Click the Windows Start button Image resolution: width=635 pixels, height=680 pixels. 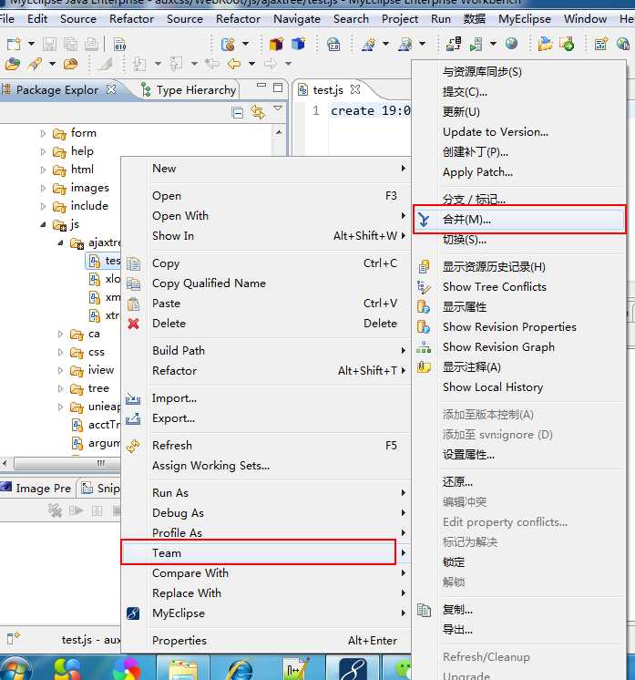point(16,670)
